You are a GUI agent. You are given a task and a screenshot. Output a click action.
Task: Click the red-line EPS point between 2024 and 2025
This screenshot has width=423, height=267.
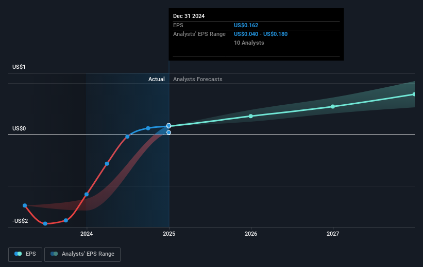(107, 163)
